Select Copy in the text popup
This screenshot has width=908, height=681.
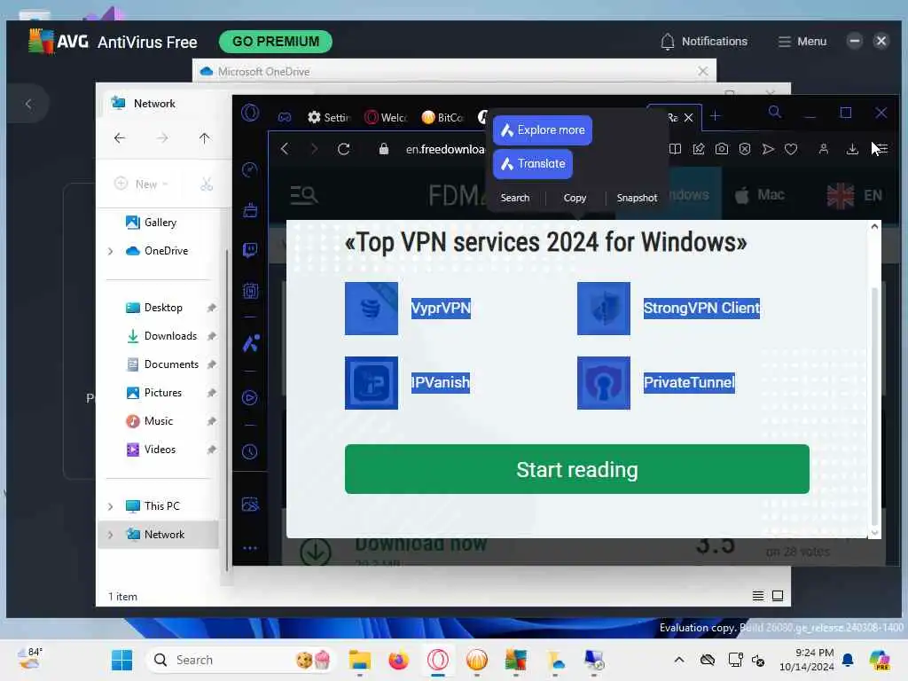575,198
